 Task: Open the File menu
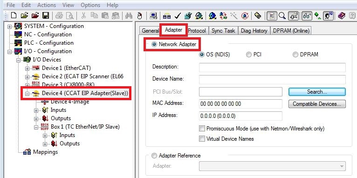pyautogui.click(x=11, y=5)
